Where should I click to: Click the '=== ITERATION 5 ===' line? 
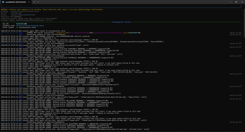(x=29, y=115)
